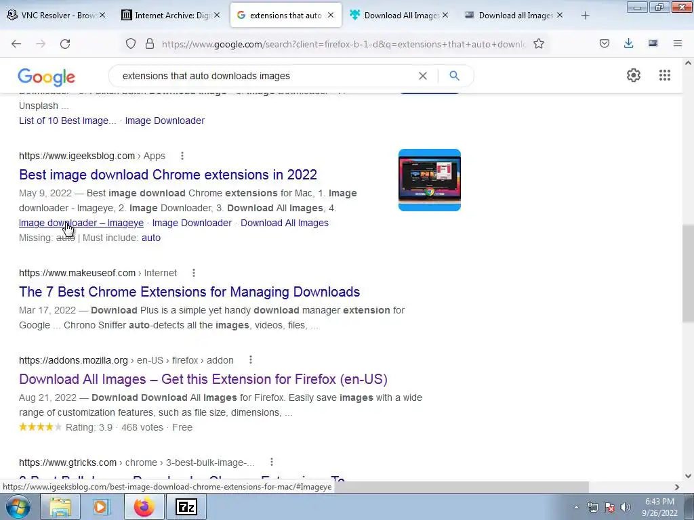
Task: Go to the Google logo homepage
Action: pyautogui.click(x=47, y=77)
